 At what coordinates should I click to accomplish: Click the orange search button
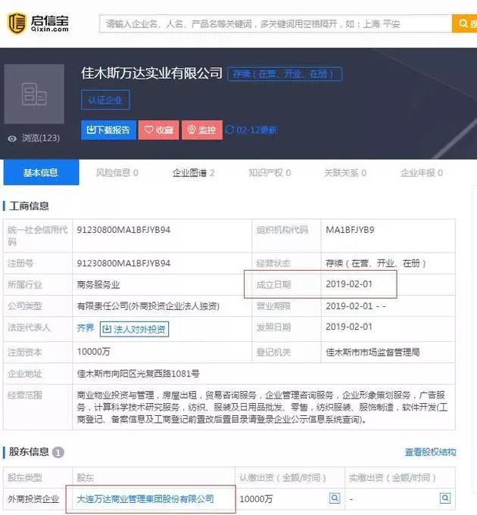tap(465, 23)
